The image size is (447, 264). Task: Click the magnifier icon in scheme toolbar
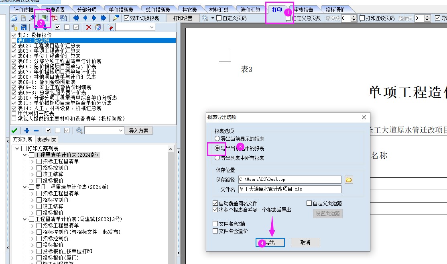pyautogui.click(x=79, y=131)
